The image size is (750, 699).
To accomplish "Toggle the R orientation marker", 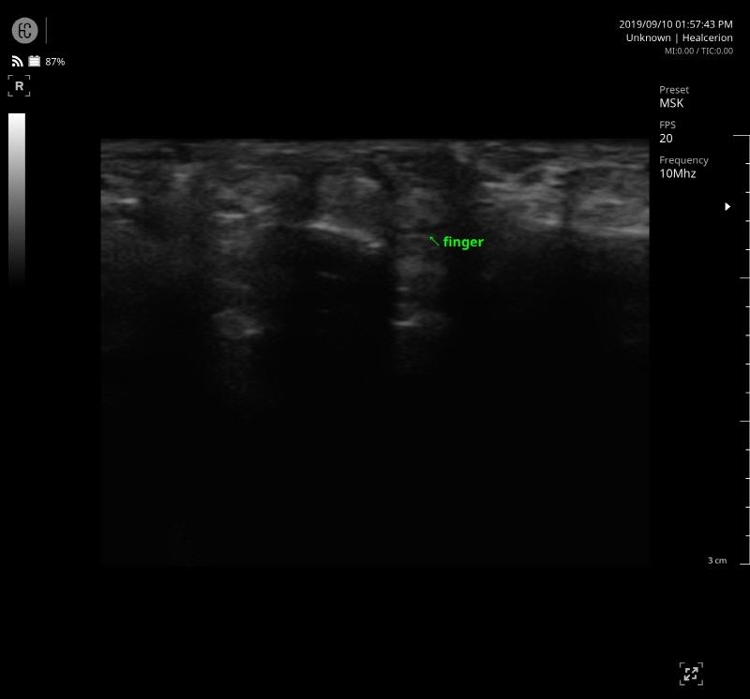I will (x=19, y=86).
